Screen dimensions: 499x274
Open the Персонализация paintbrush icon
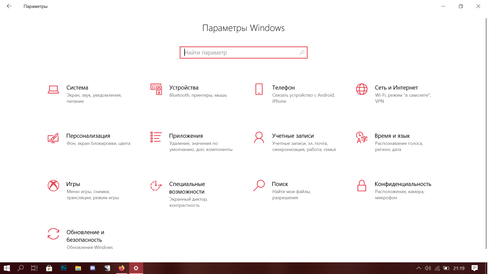53,138
